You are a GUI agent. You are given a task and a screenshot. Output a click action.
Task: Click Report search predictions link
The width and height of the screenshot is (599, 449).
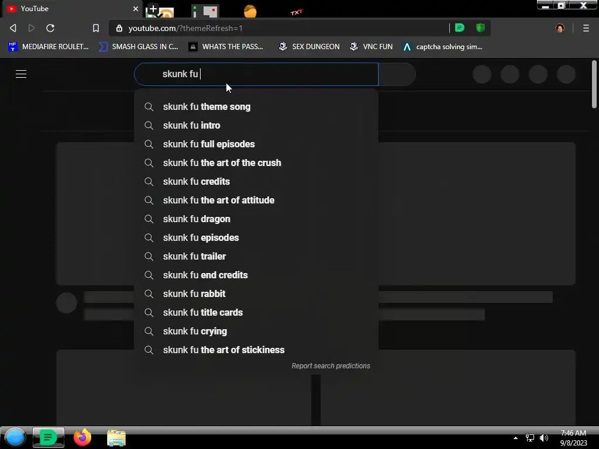click(331, 366)
